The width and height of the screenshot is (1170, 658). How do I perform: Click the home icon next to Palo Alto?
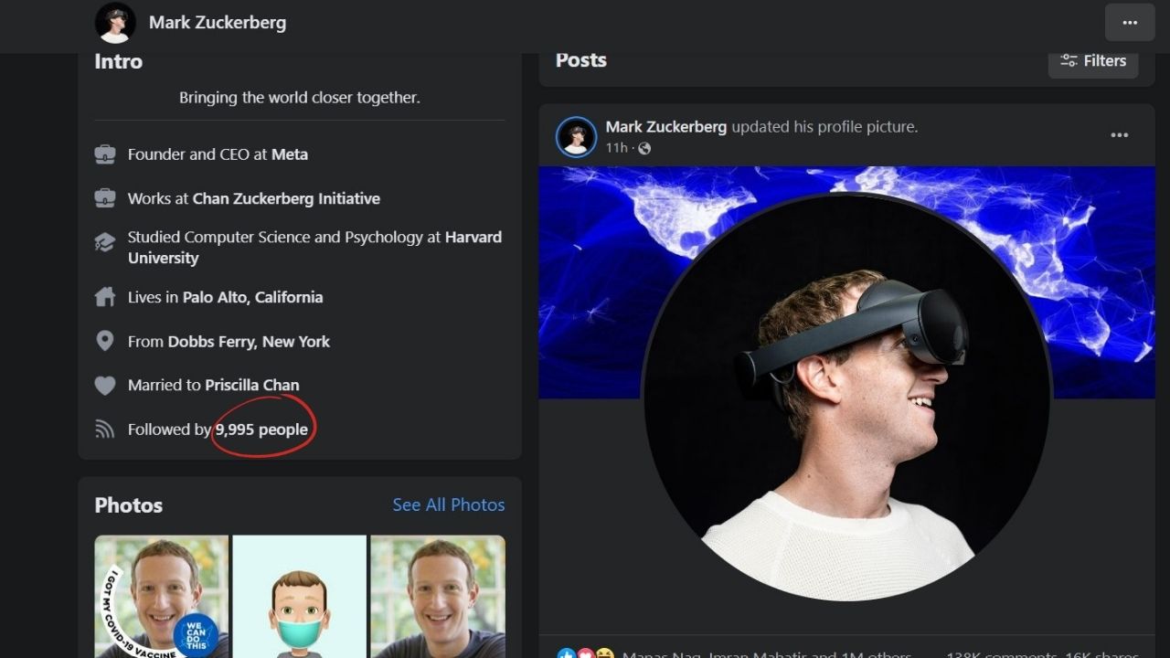[x=105, y=297]
